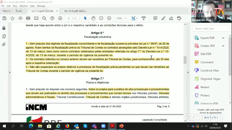The width and height of the screenshot is (232, 130).
Task: Click the Search 'Edit Text' field
Action: tap(212, 28)
